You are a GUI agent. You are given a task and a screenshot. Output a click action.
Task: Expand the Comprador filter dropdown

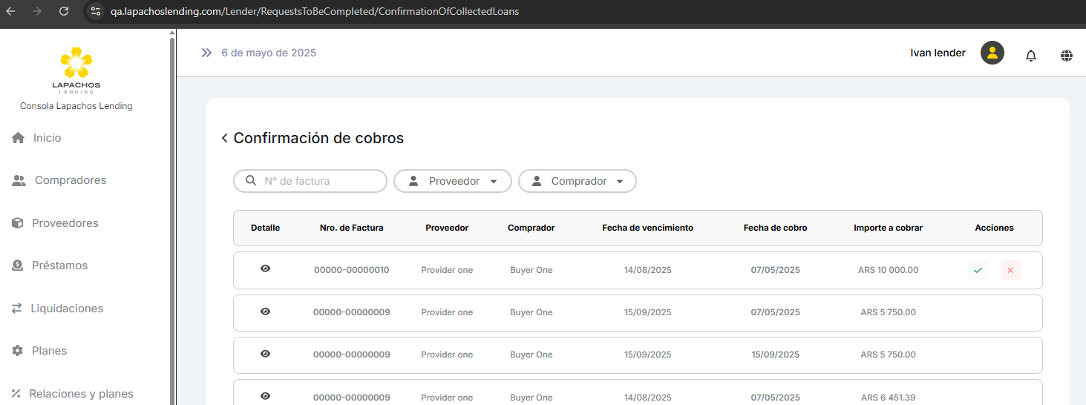pyautogui.click(x=577, y=181)
